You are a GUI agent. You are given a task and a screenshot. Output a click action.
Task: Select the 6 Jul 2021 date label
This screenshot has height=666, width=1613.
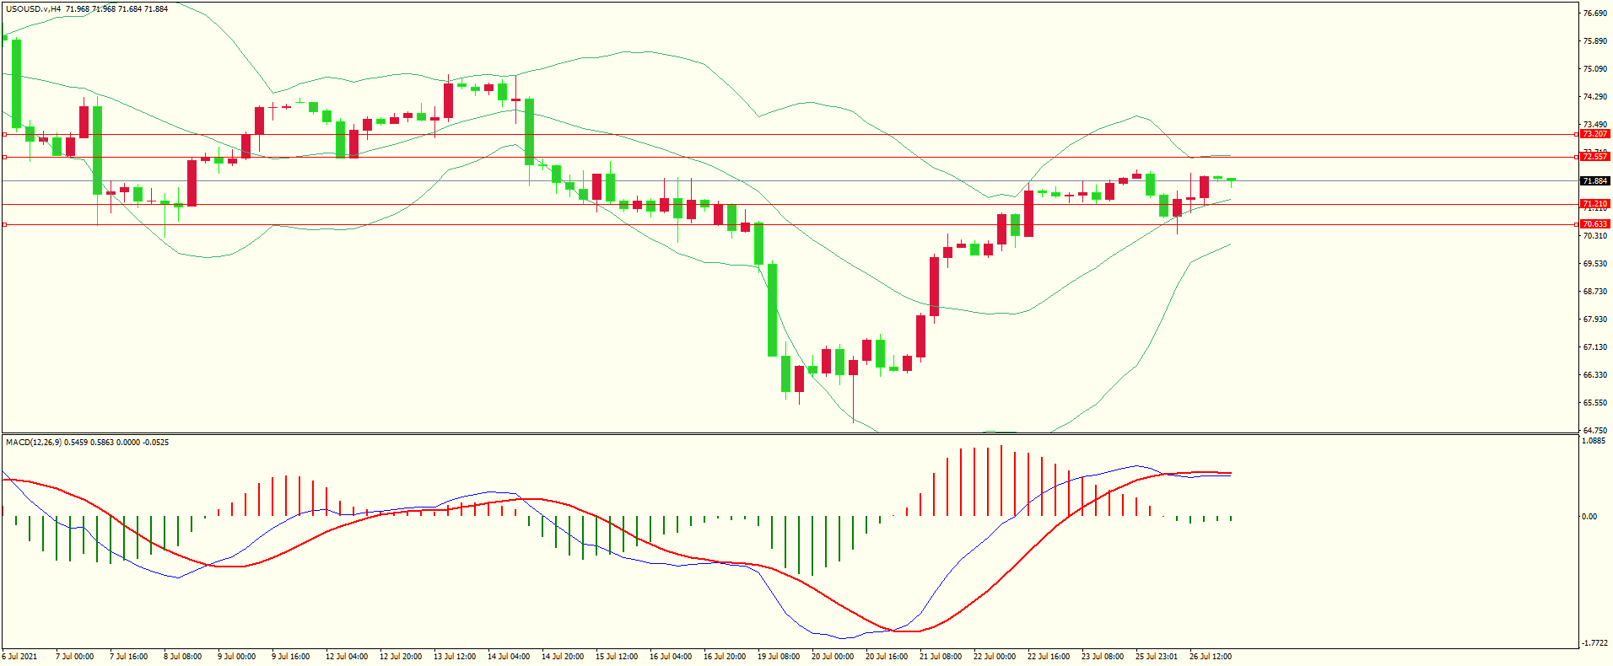pos(20,657)
